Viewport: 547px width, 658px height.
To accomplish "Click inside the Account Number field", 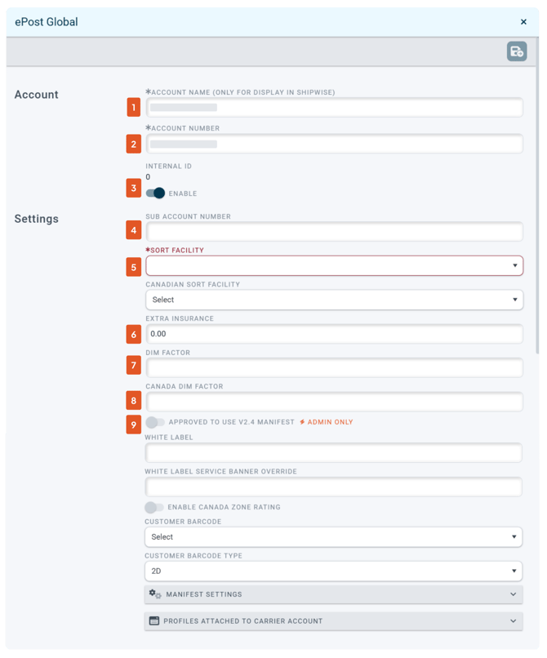I will (x=333, y=144).
